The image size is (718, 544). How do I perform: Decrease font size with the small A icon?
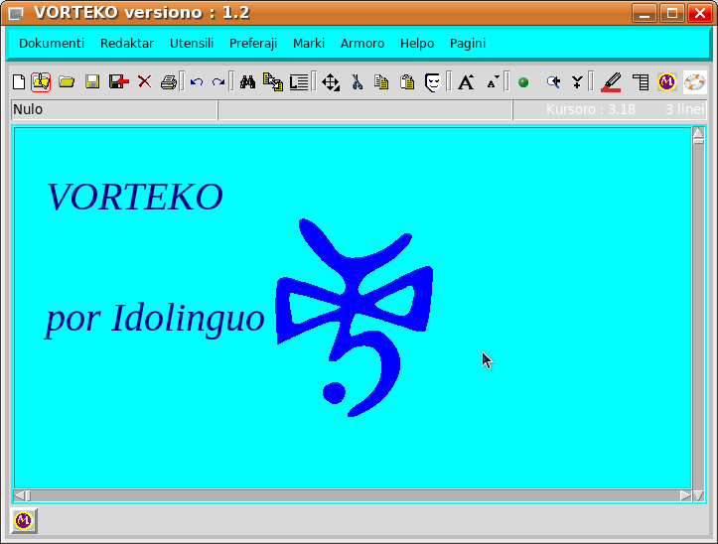click(x=493, y=82)
